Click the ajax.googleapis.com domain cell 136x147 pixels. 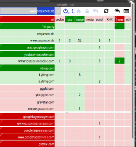27,47
